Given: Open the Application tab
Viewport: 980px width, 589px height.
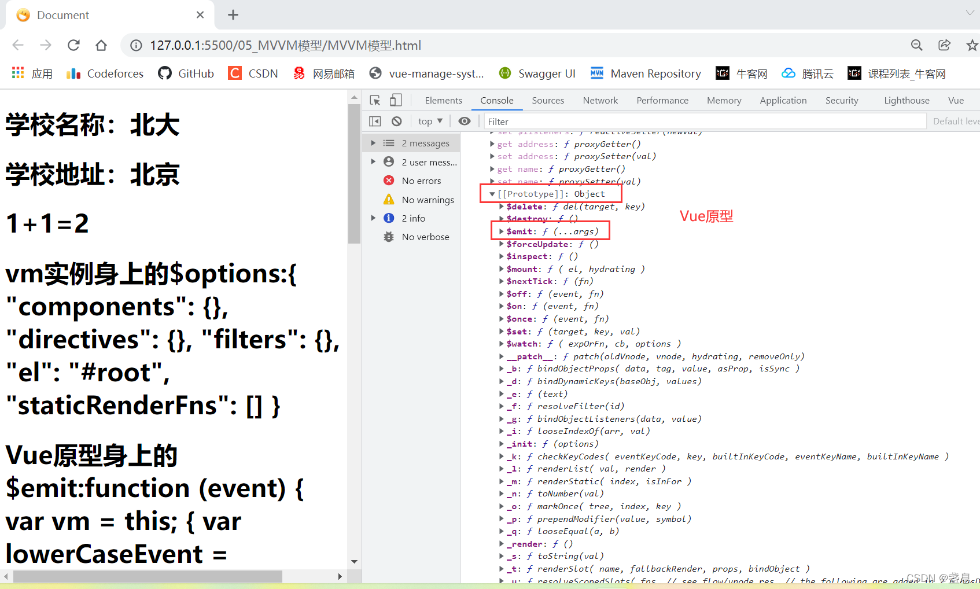Looking at the screenshot, I should click(x=783, y=100).
